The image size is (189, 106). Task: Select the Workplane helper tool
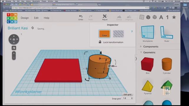148,34
